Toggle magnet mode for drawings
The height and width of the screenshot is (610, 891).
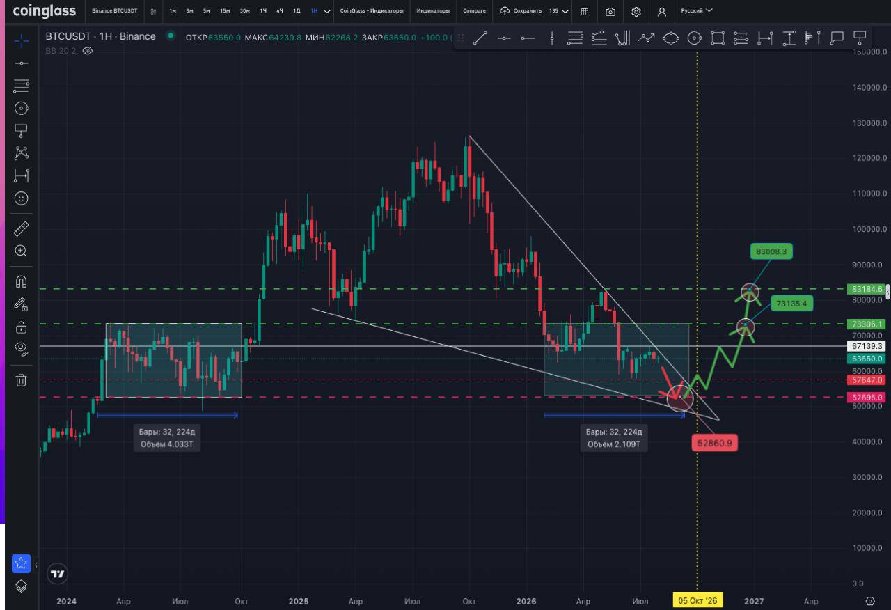pos(22,281)
